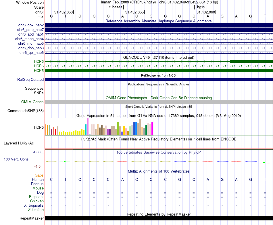
Task: Click the Dog species row label
Action: (x=41, y=192)
